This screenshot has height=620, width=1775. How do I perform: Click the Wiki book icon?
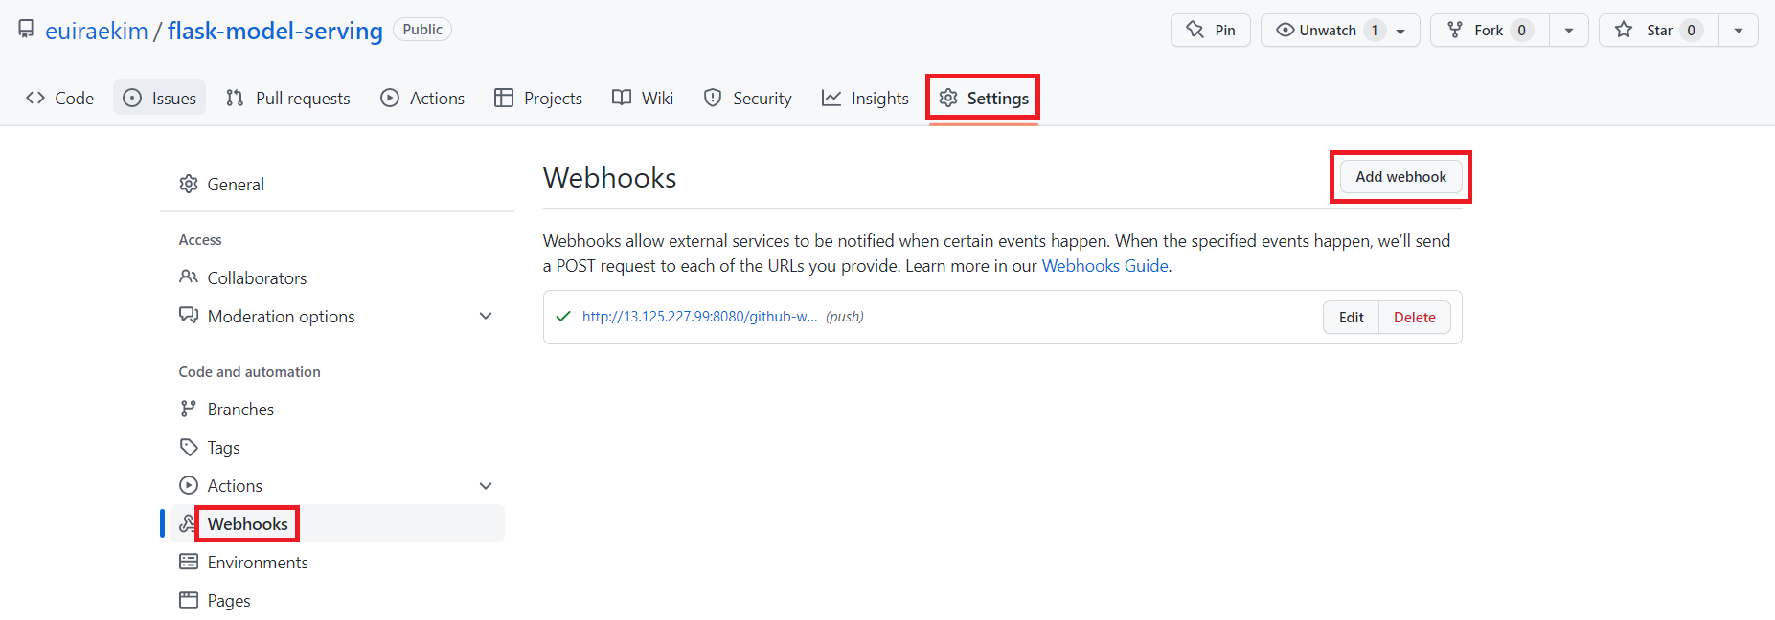coord(622,98)
